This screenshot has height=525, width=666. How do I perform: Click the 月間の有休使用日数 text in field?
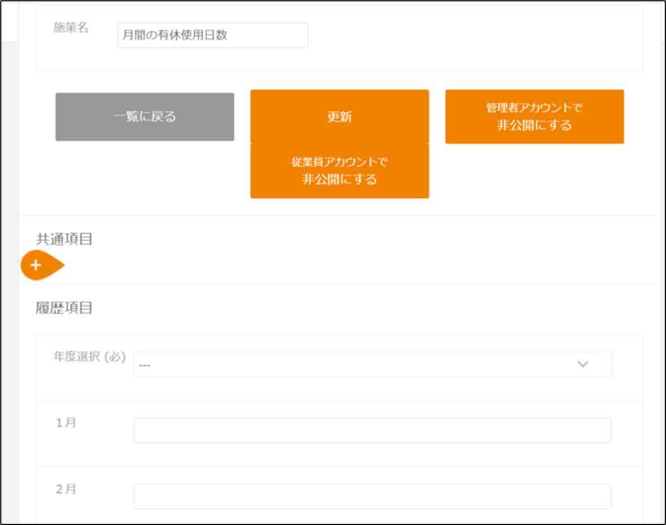175,35
